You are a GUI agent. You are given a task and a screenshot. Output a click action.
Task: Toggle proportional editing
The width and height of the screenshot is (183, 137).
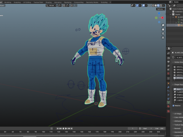(x=72, y=6)
